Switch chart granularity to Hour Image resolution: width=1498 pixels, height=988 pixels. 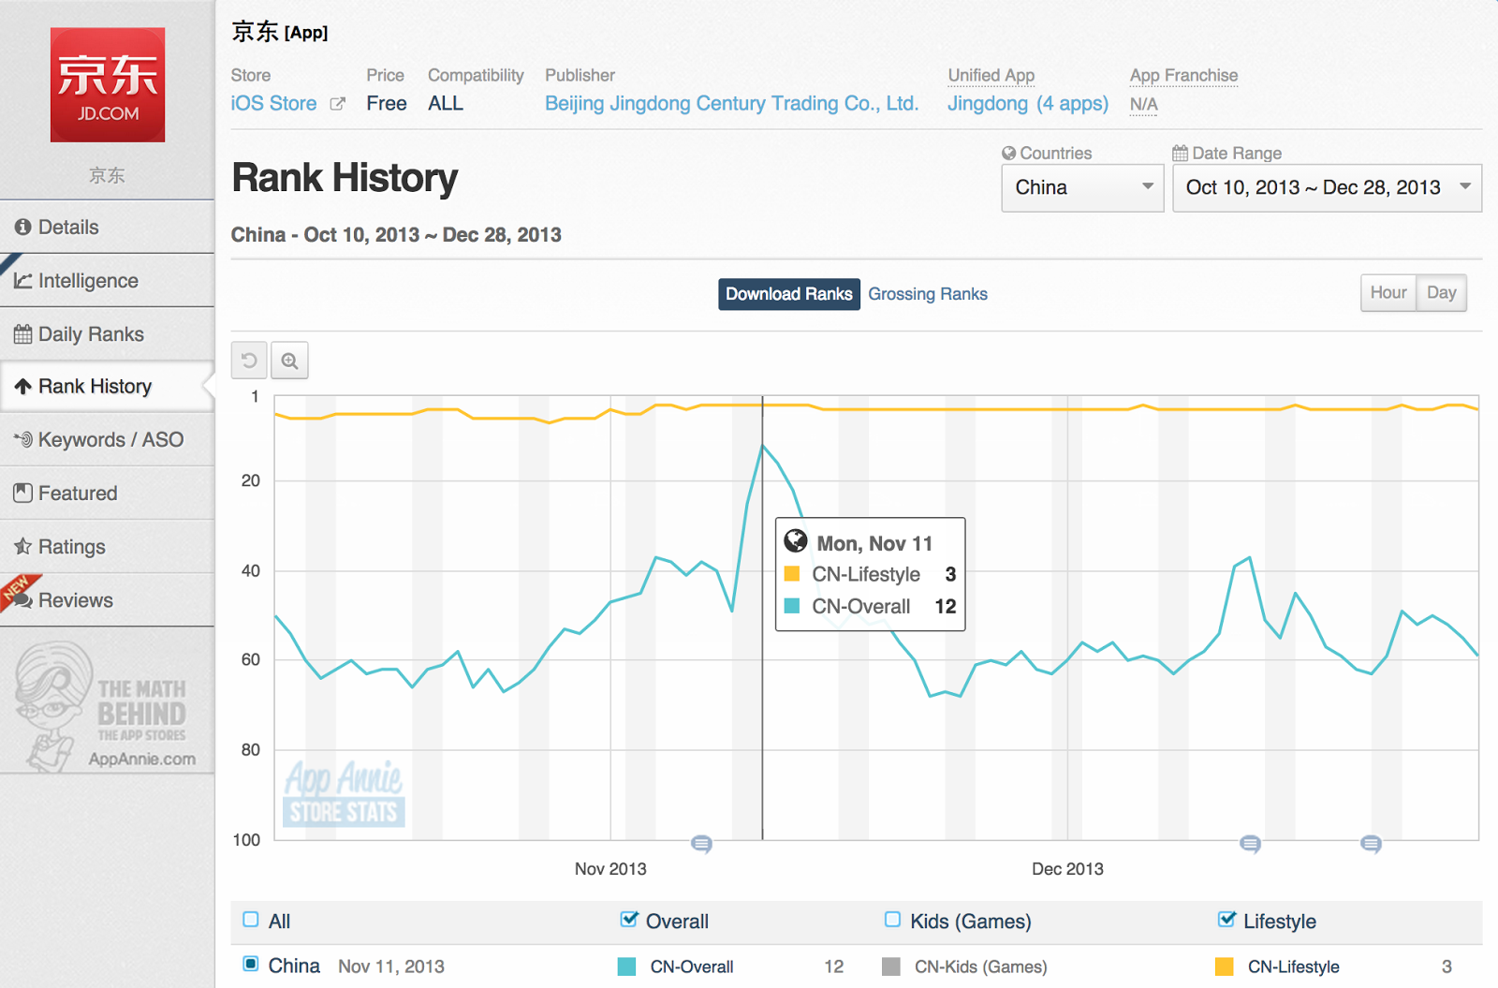coord(1388,292)
